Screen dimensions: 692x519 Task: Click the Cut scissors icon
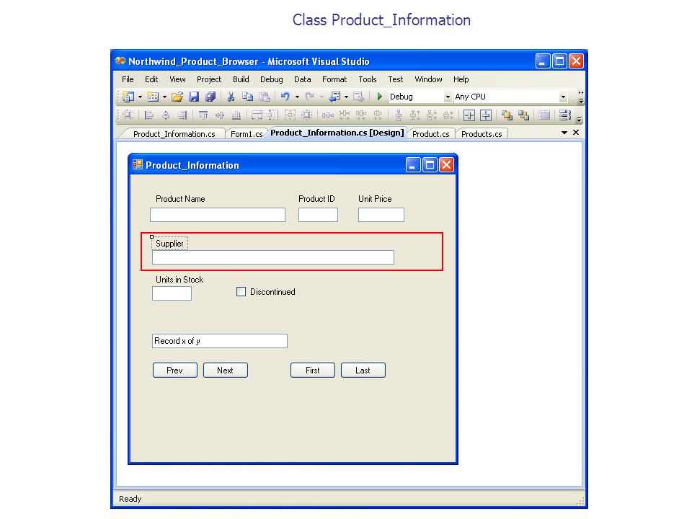pos(231,97)
